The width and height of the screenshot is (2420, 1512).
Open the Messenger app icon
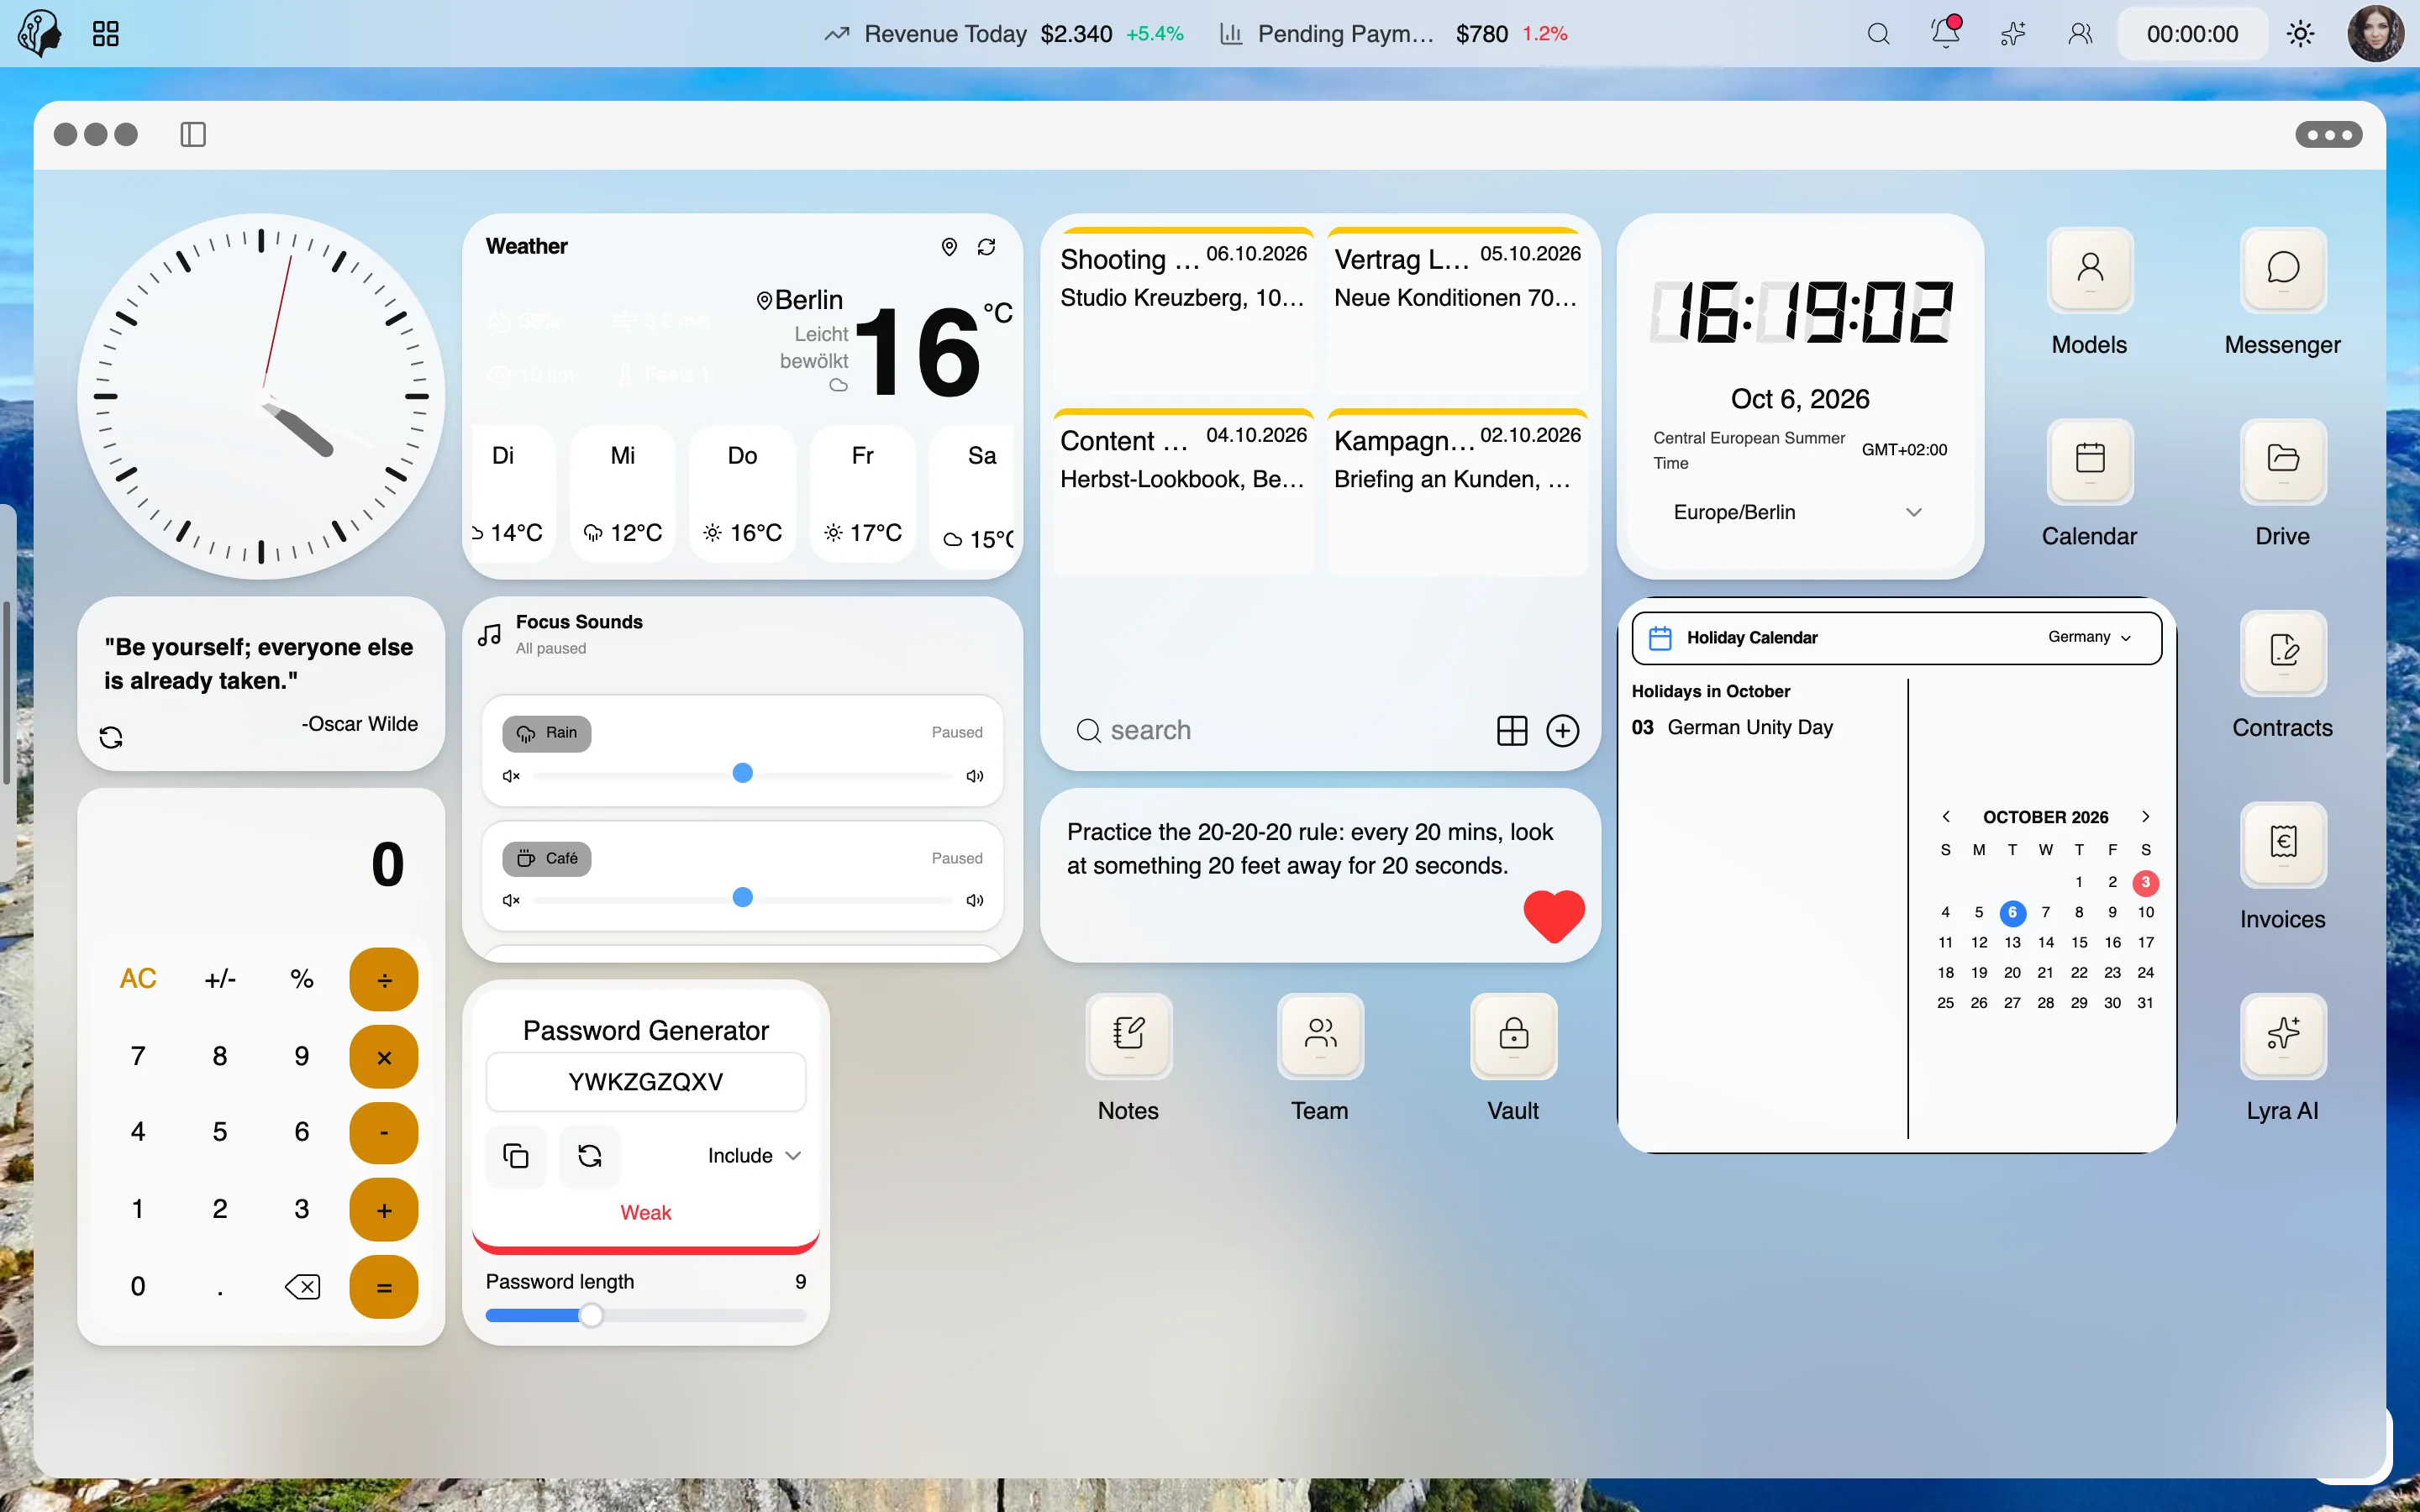(2282, 270)
